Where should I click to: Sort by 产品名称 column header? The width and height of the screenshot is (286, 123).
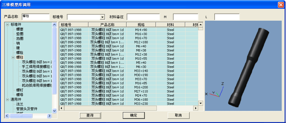coord(107,25)
